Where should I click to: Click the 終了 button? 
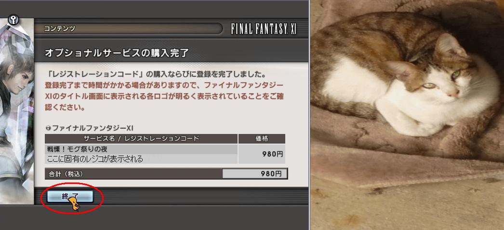coord(70,196)
